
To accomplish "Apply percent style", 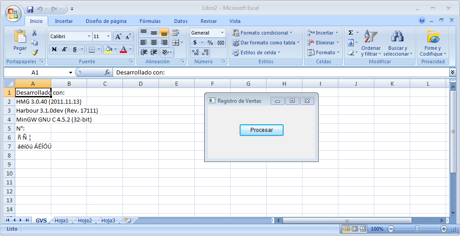I will (x=210, y=43).
